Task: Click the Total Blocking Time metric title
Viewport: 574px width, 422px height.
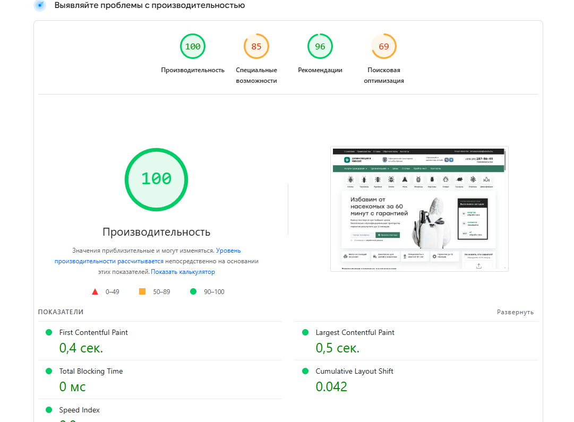Action: pos(91,371)
